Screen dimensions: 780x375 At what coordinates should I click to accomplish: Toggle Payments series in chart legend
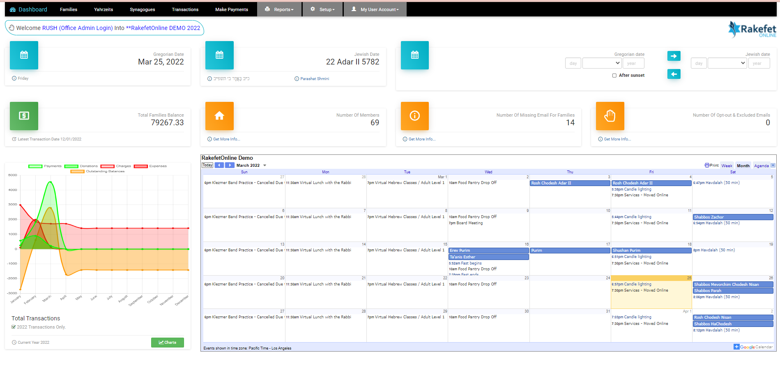click(x=45, y=166)
